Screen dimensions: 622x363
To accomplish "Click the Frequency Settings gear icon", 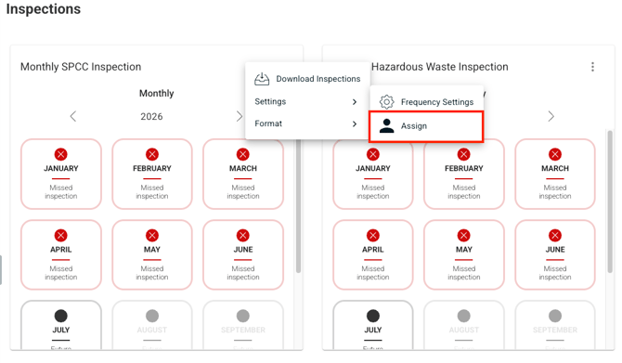I will click(x=386, y=102).
